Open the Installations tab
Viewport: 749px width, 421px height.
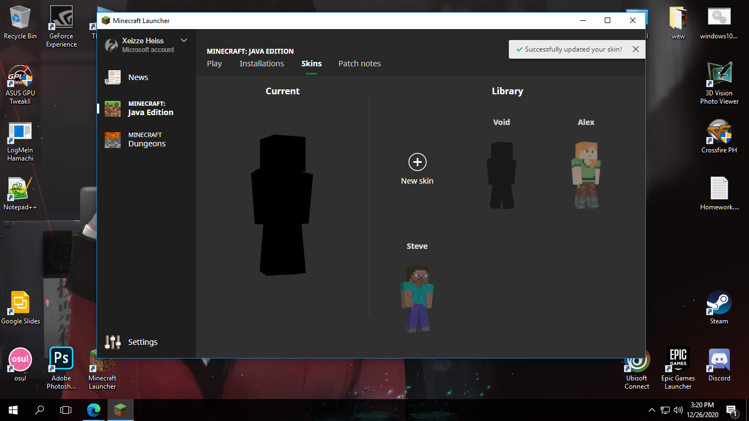(262, 64)
